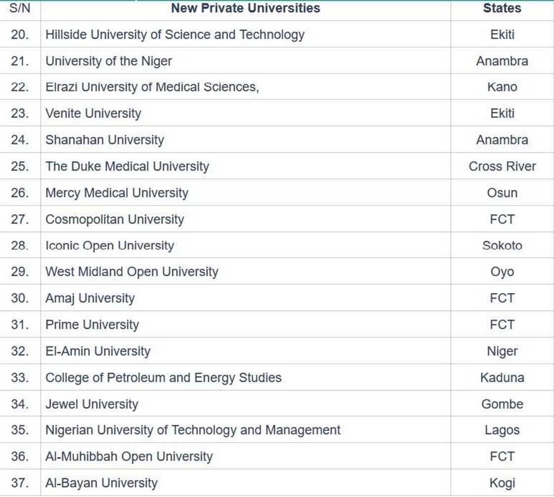
Task: Click West Midland Open University
Action: 132,272
